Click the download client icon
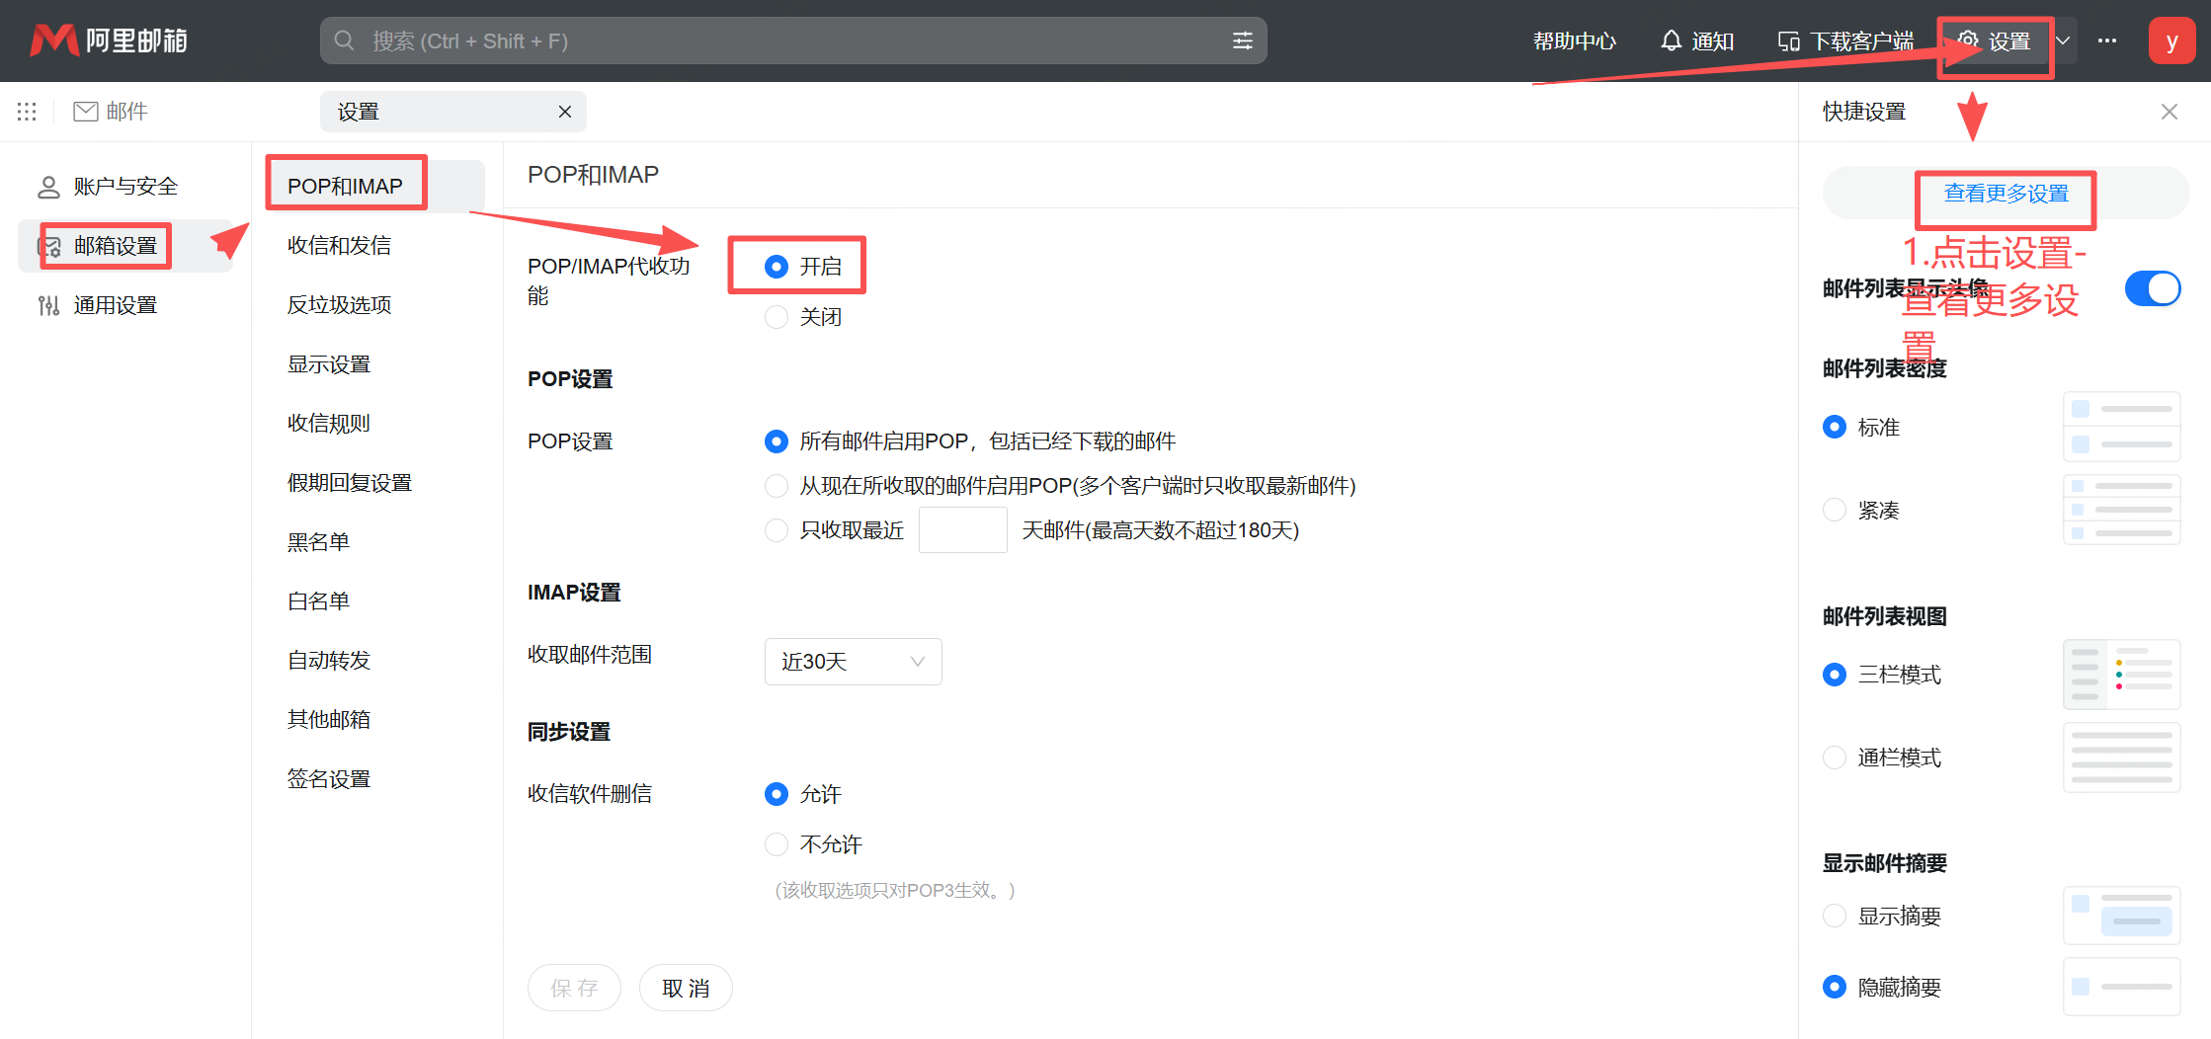Screen dimensions: 2211x1039 pos(1788,41)
